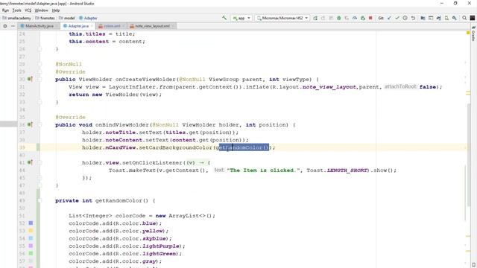Click the mCardView field on line 39

point(121,147)
